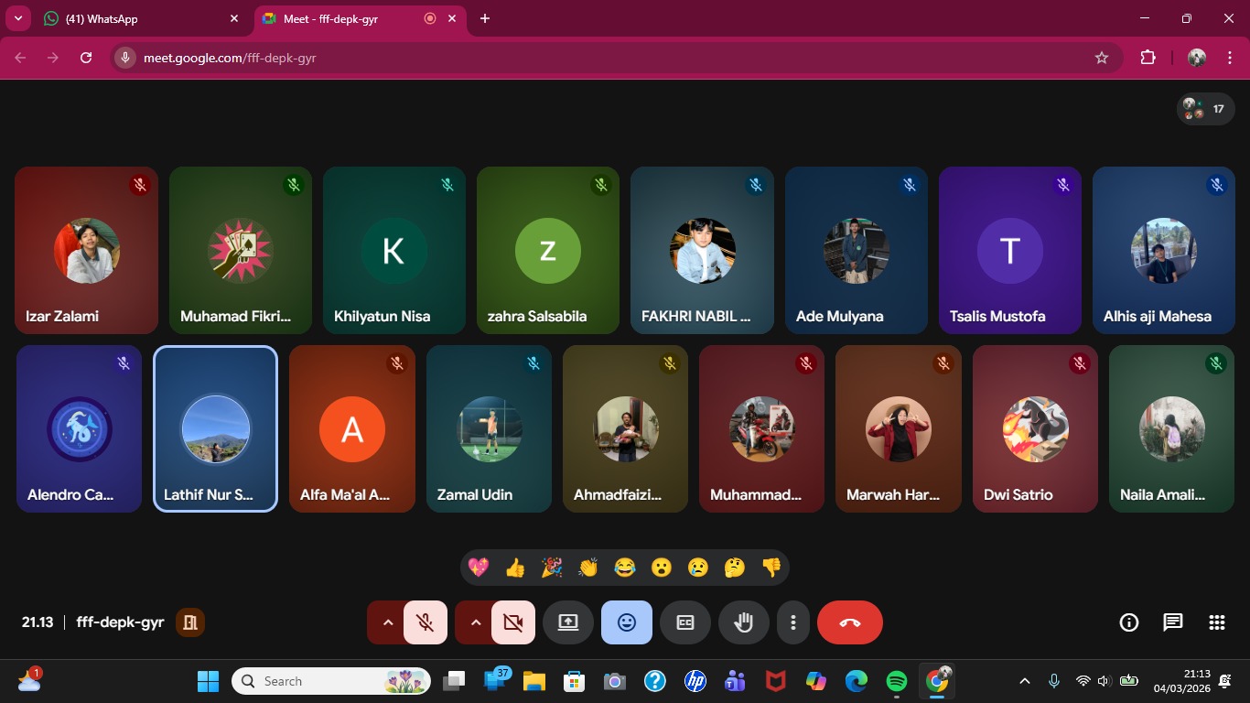This screenshot has width=1250, height=703.
Task: Open a new browser tab
Action: pyautogui.click(x=485, y=18)
